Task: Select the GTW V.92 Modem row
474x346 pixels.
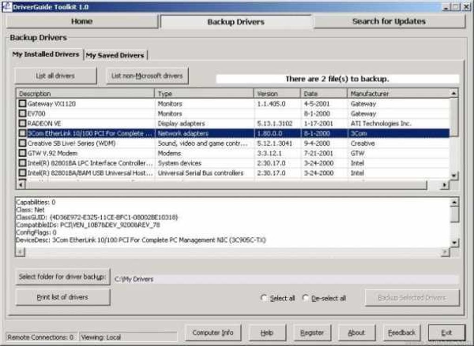Action: tap(233, 153)
